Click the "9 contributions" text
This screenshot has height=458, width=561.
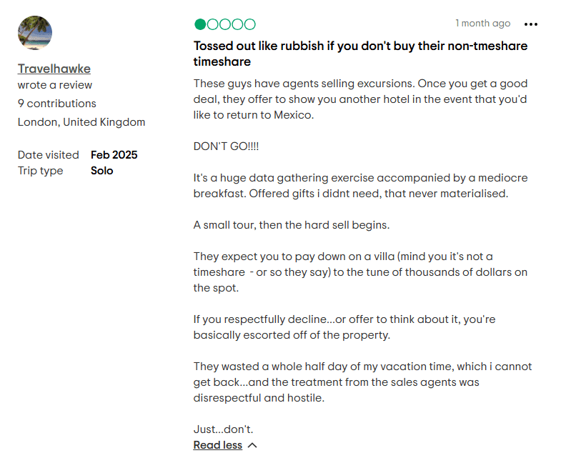(57, 104)
